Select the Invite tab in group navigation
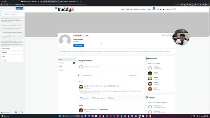This screenshot has width=210, height=118. tap(67, 66)
